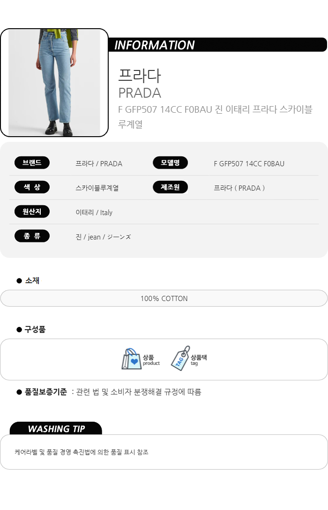Click the 모델명 label pill
The height and width of the screenshot is (510, 328).
(x=170, y=163)
